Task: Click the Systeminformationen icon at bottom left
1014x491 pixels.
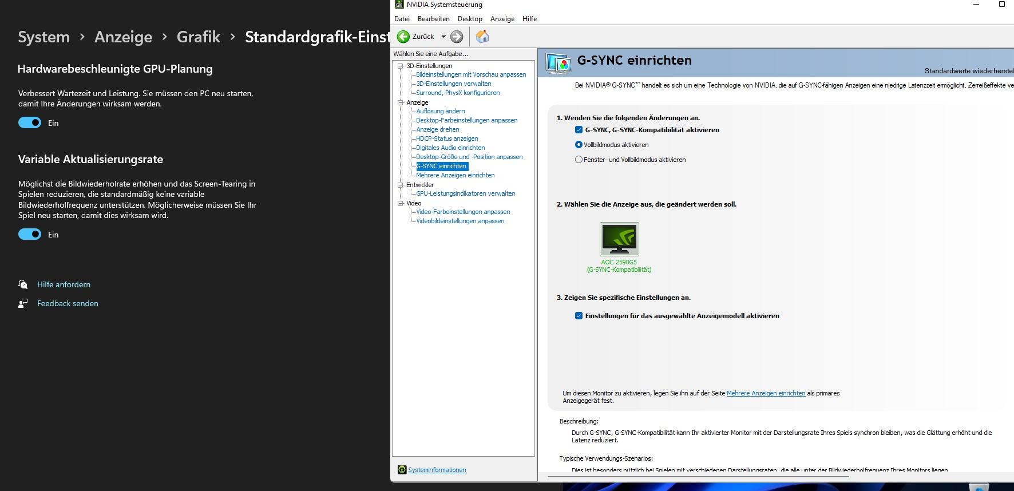Action: tap(402, 470)
